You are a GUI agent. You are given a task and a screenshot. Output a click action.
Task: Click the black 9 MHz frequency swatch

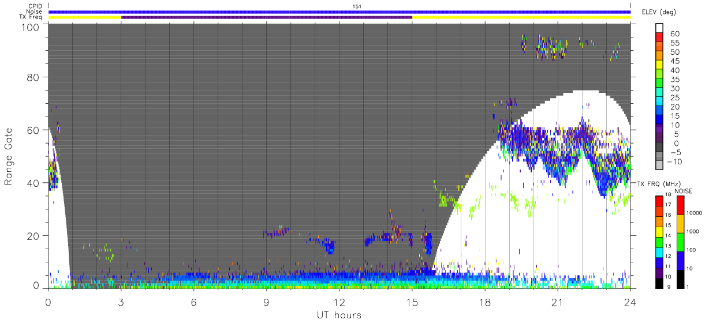659,283
